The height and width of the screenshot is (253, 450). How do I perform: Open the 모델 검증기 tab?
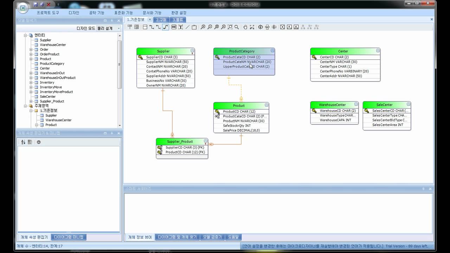point(212,237)
